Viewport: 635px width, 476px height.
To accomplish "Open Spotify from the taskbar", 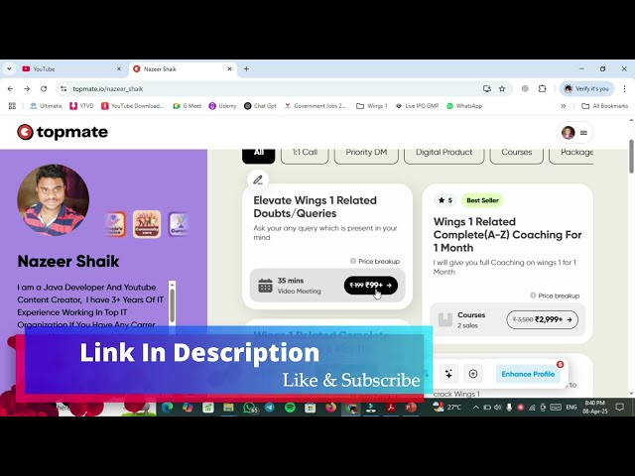I will pos(290,408).
